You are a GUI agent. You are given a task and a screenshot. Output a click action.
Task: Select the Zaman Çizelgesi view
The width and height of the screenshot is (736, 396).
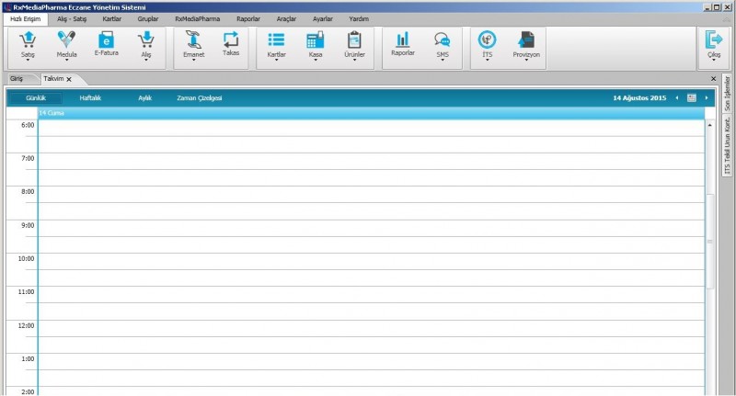(200, 97)
